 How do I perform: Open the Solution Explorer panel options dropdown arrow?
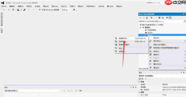click(x=181, y=14)
